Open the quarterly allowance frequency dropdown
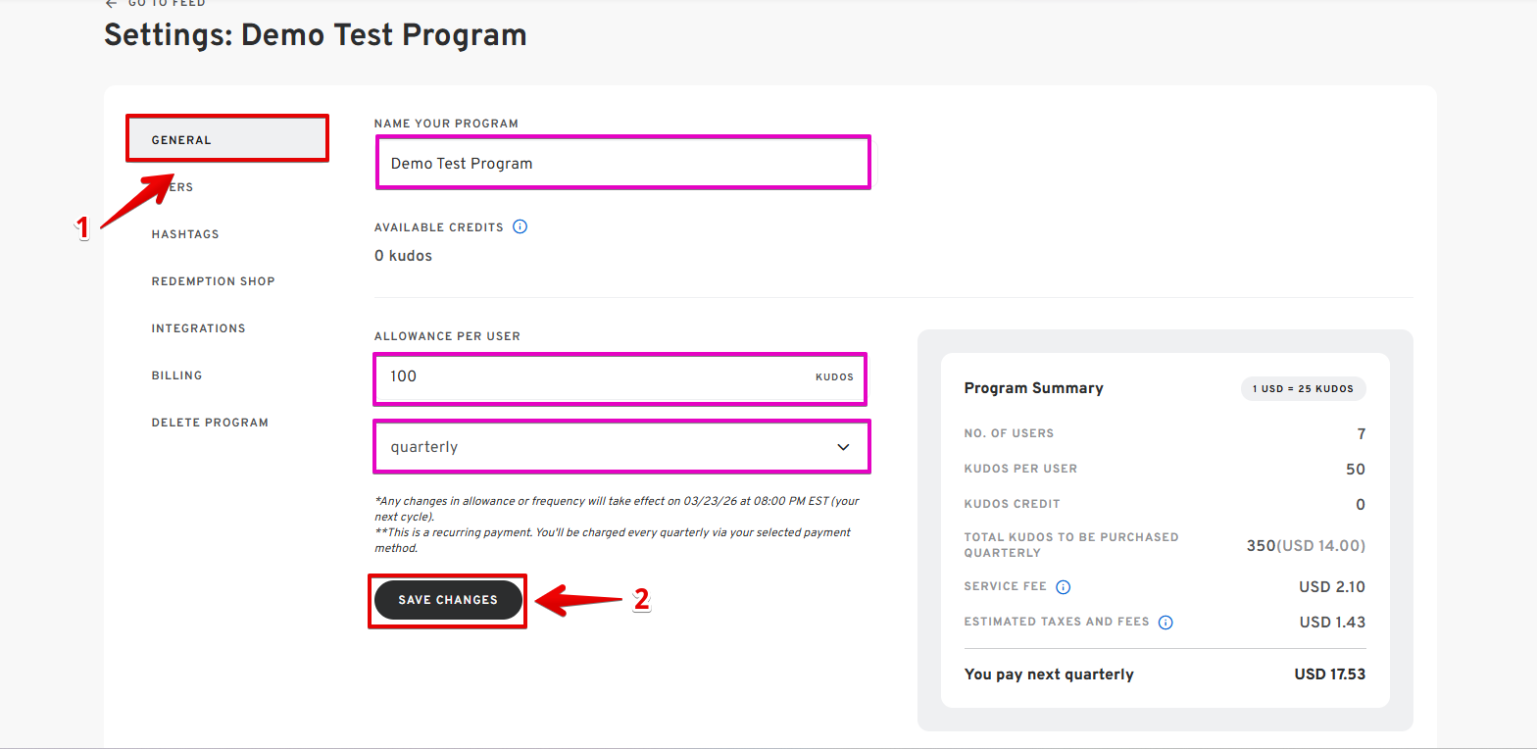Screen dimensions: 1537x749 pyautogui.click(x=621, y=447)
